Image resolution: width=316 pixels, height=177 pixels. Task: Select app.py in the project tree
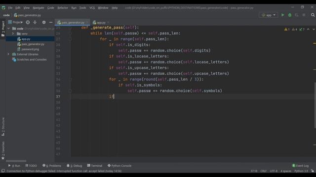tap(30, 39)
